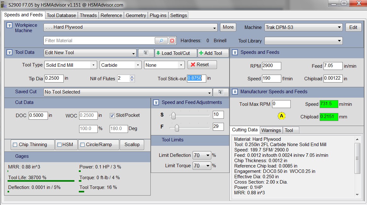Open the Tool Library dropdown
Image resolution: width=367 pixels, height=205 pixels.
pyautogui.click(x=303, y=41)
